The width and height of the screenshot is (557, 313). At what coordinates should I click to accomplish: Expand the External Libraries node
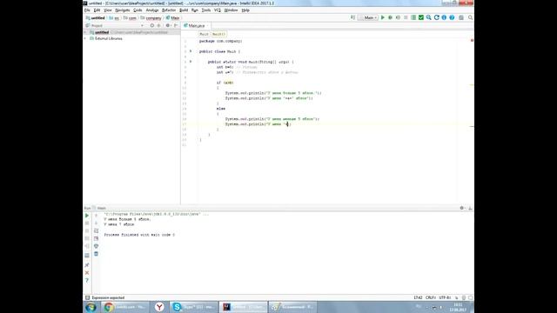click(x=85, y=38)
